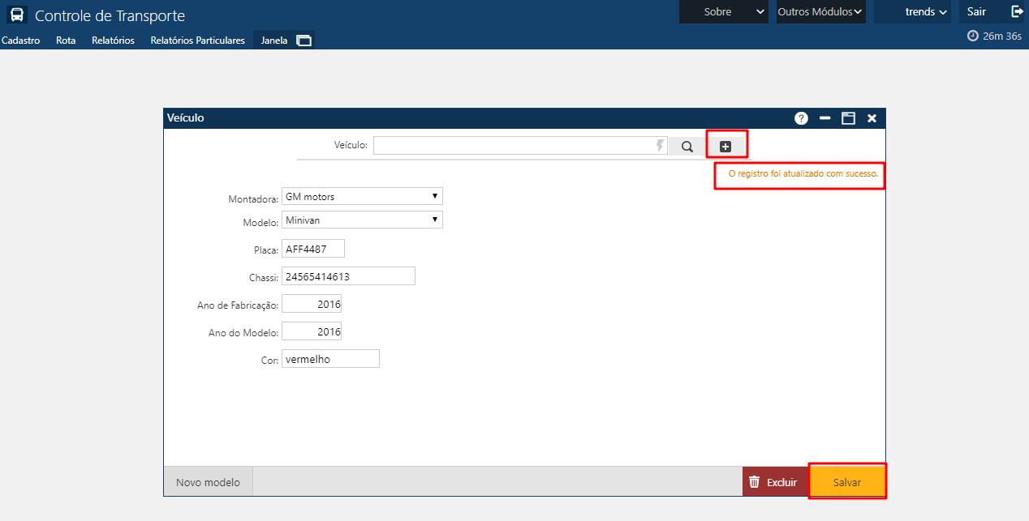Screen dimensions: 1029x521
Task: Open the Outros Módulos dropdown
Action: (820, 12)
